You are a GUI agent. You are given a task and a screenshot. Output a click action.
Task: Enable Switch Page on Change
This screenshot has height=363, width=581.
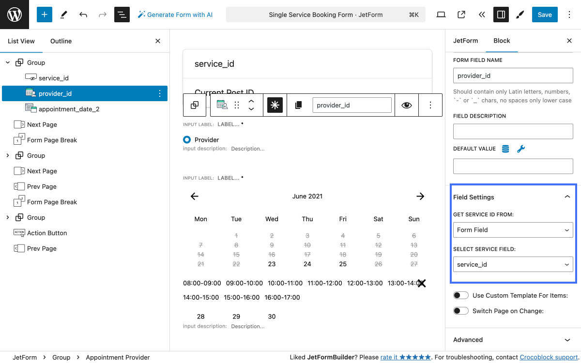[x=461, y=310]
